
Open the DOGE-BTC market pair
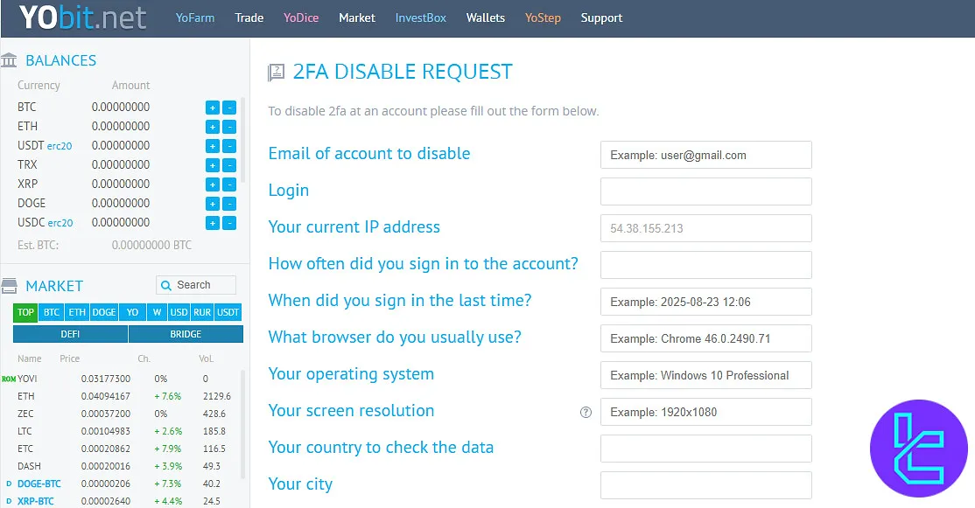(39, 484)
